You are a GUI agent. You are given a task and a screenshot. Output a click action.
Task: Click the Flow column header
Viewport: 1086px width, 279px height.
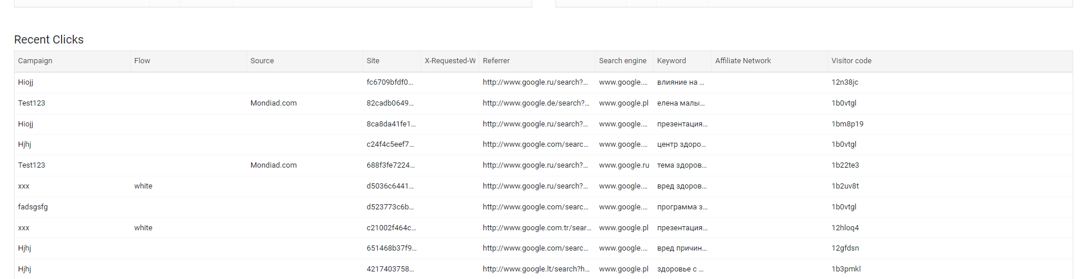142,61
